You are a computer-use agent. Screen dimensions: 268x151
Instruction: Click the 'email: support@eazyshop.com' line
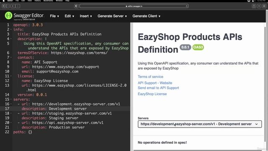[50, 71]
